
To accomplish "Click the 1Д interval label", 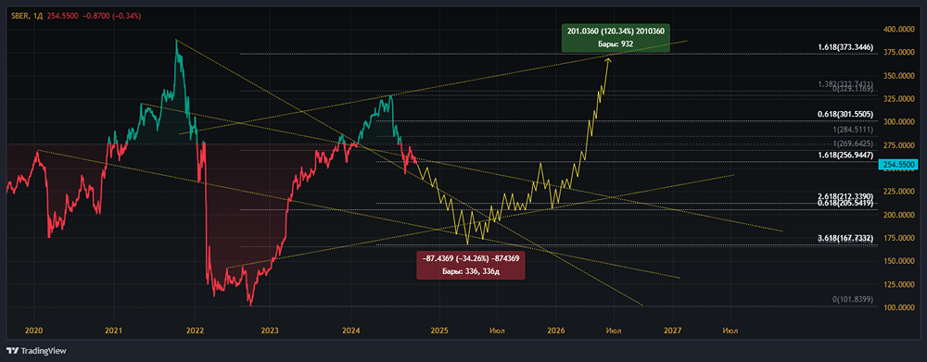I will [38, 16].
